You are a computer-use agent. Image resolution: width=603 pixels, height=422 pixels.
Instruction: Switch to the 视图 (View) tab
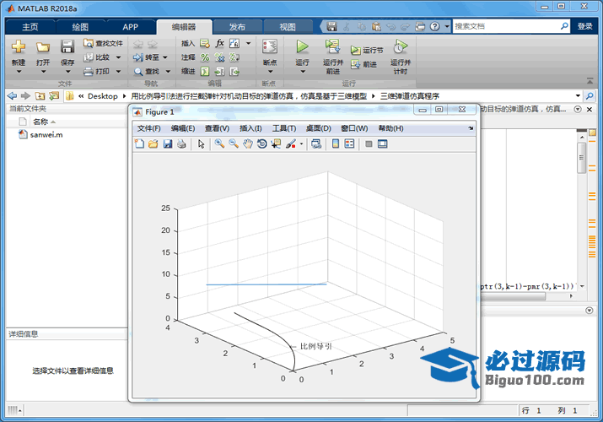(x=288, y=27)
